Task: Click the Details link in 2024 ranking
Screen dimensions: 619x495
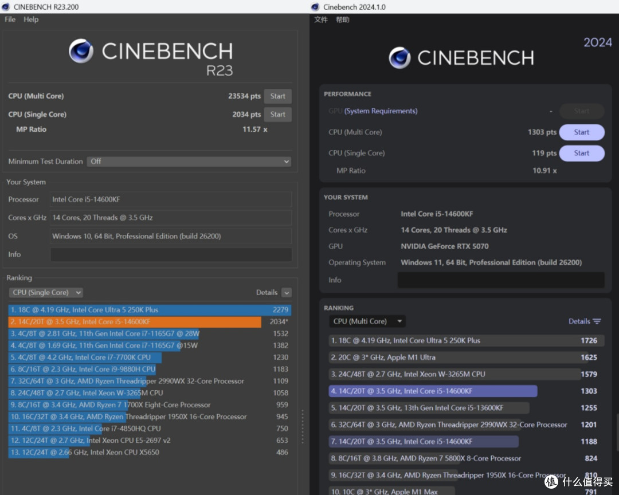Action: point(579,321)
